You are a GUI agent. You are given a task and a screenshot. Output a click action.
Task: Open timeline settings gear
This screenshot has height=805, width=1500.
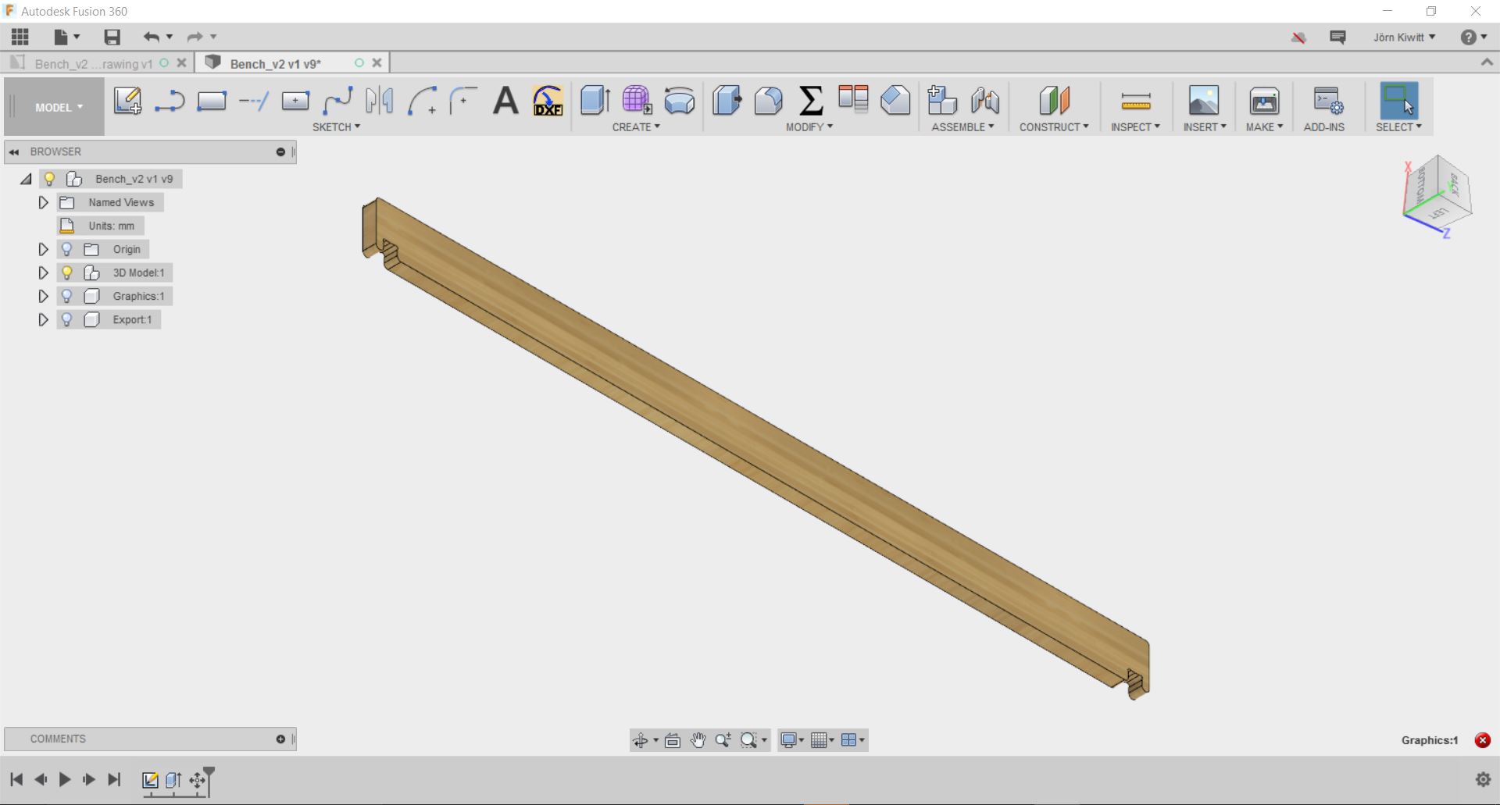[1483, 779]
